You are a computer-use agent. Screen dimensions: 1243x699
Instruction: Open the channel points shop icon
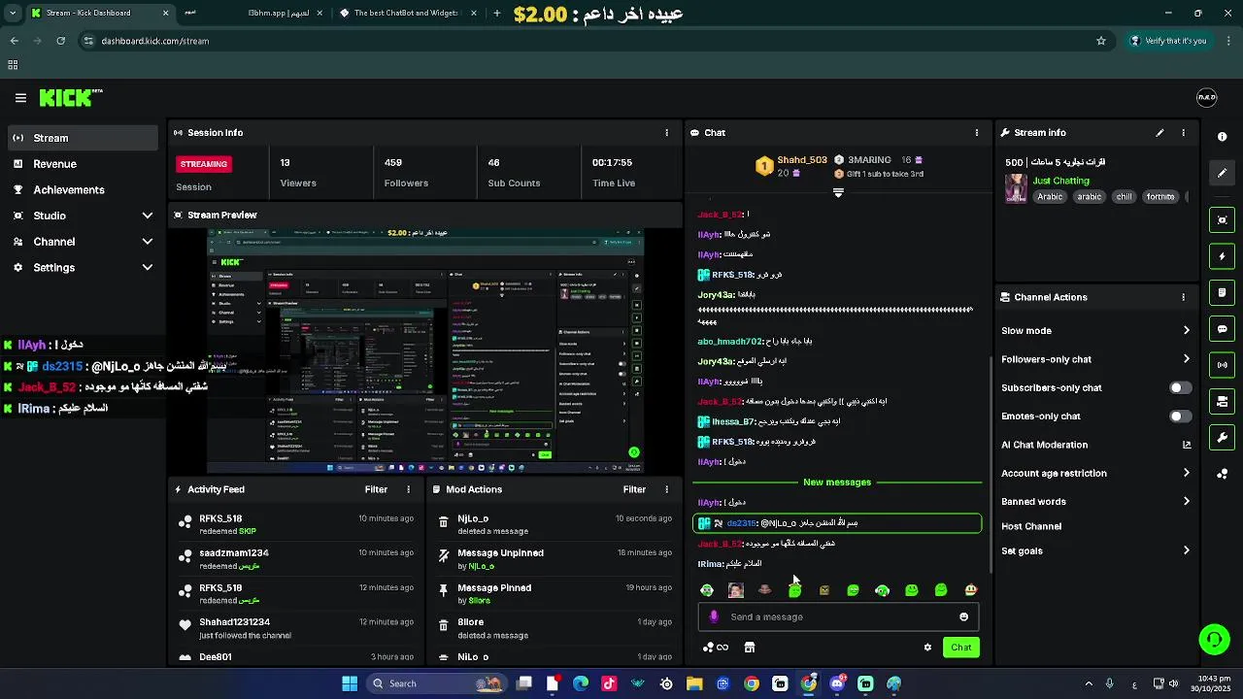tap(750, 648)
